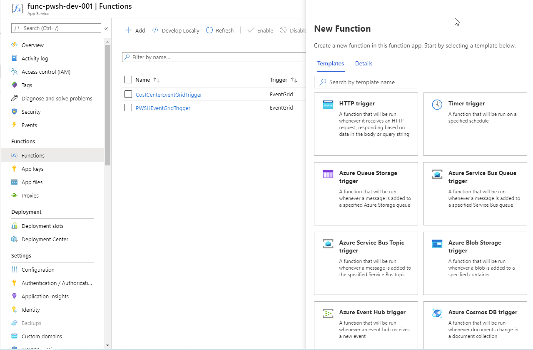Open the CostCenterEventGridTrigger function link
The image size is (533, 350).
(169, 95)
